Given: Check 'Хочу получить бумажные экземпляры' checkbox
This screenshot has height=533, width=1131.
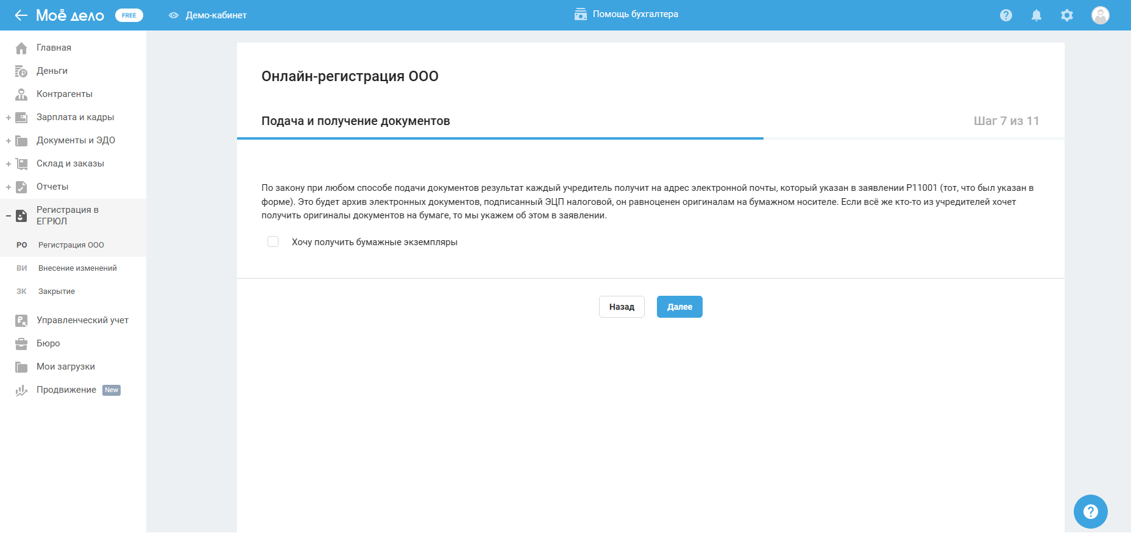Looking at the screenshot, I should click(x=273, y=242).
